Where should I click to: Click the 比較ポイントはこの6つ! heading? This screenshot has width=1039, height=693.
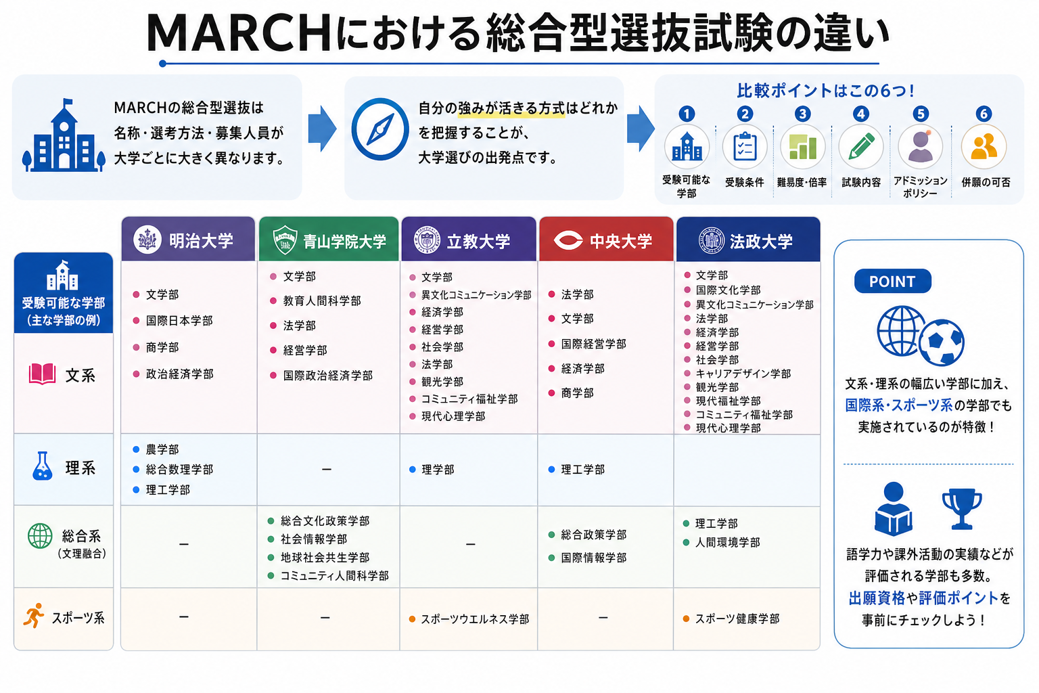click(826, 91)
